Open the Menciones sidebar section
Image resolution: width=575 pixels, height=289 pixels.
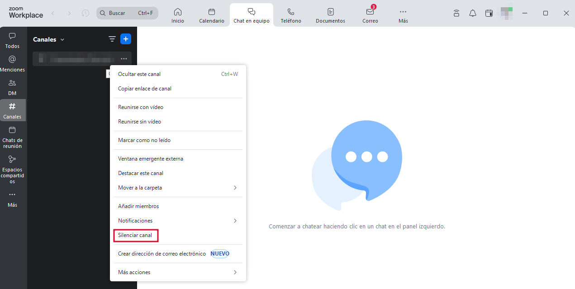pos(12,63)
